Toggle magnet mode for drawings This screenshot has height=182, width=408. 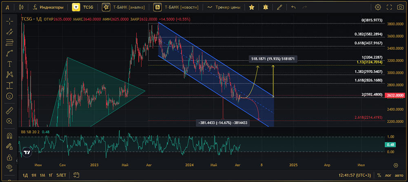click(x=10, y=136)
